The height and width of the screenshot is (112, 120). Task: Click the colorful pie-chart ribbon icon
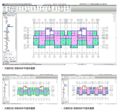coord(51,7)
